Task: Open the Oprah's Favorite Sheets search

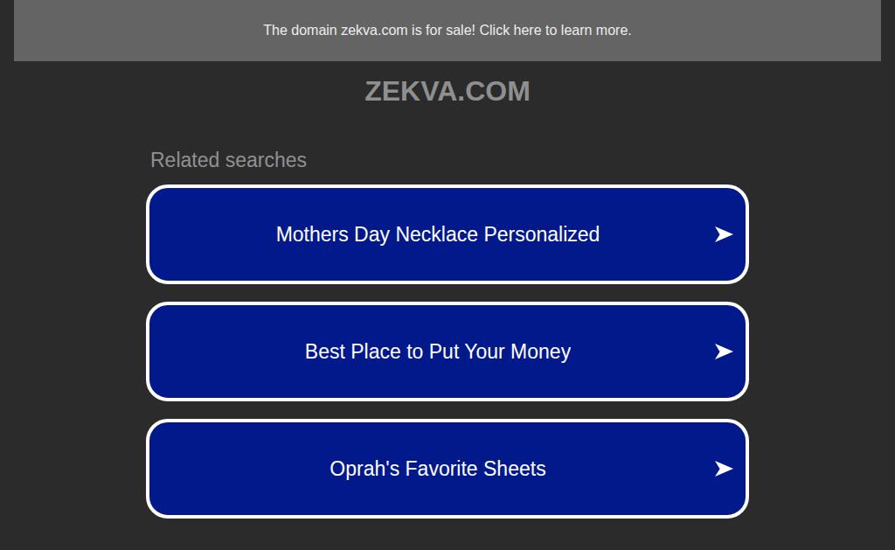Action: pyautogui.click(x=437, y=469)
